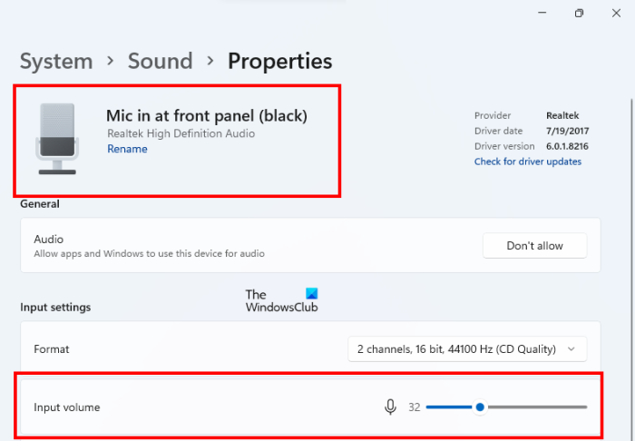
Task: Click the Input volume label
Action: coord(67,407)
